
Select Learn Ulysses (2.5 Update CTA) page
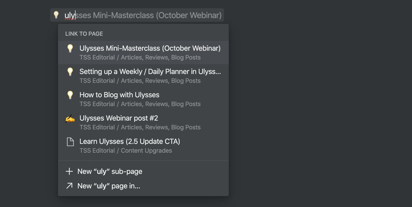pyautogui.click(x=143, y=146)
